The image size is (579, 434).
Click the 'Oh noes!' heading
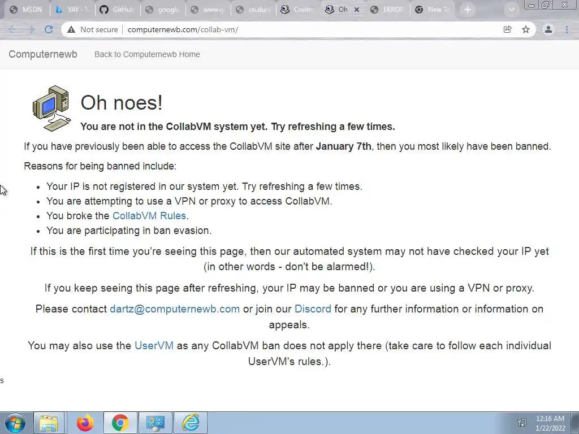click(x=122, y=102)
